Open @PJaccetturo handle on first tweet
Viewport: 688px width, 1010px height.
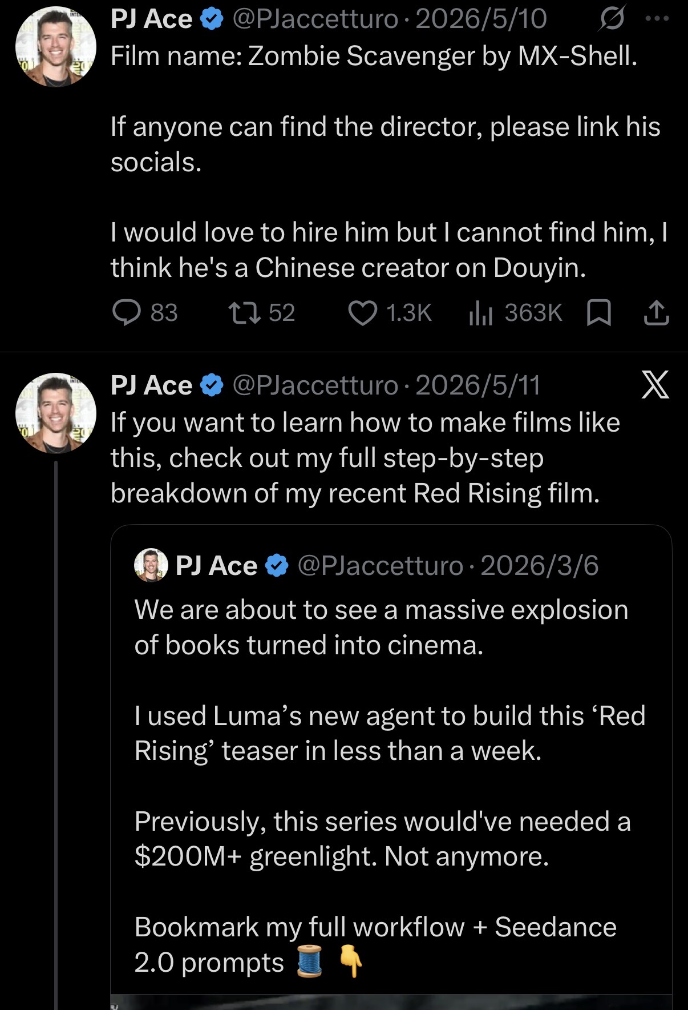[x=315, y=19]
